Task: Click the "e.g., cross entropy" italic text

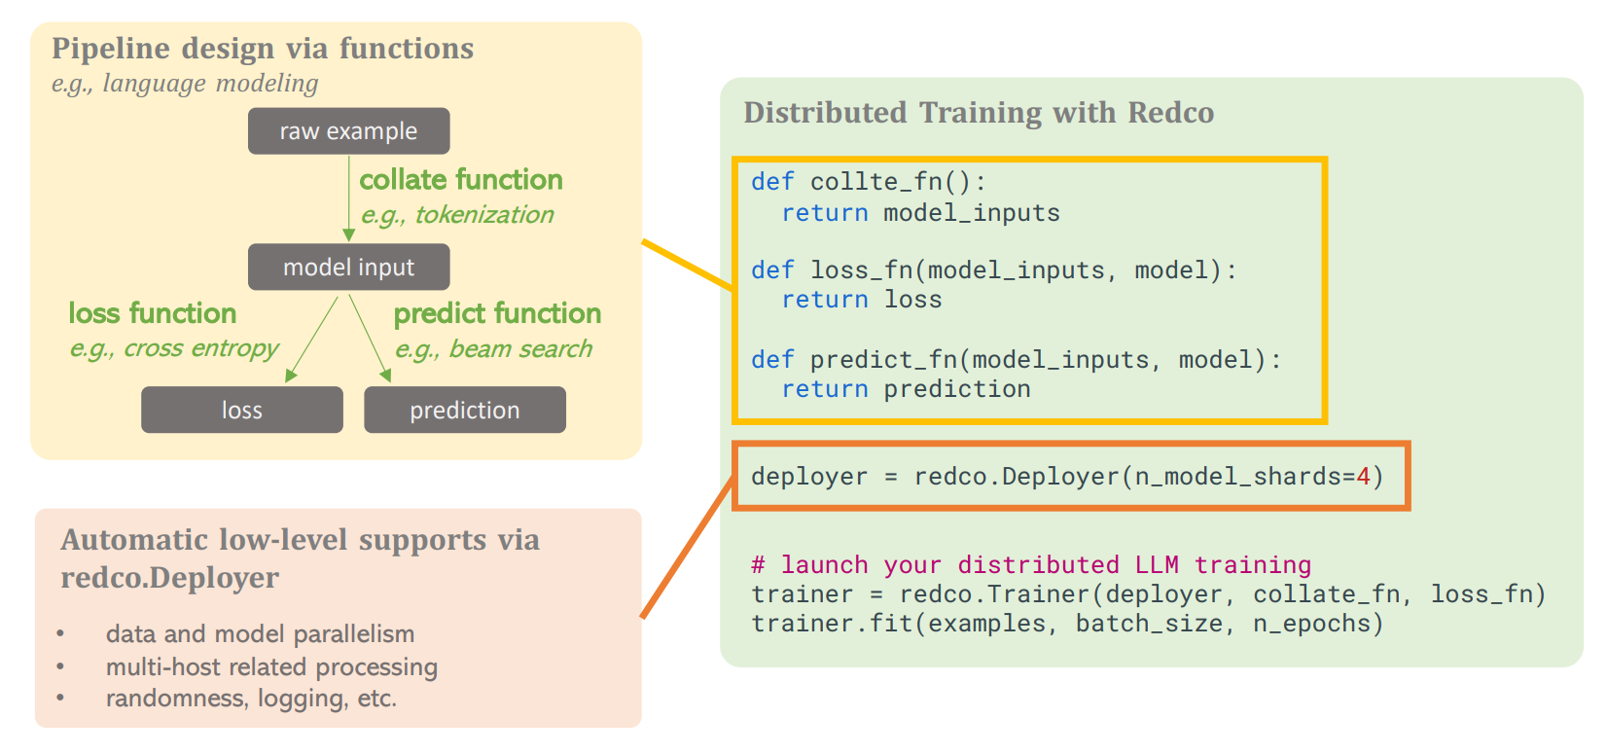Action: click(174, 348)
